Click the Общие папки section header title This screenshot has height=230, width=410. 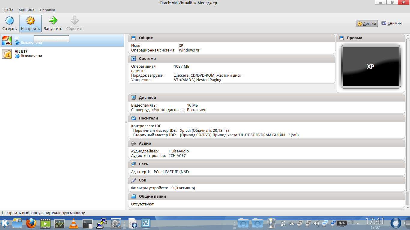click(x=152, y=196)
